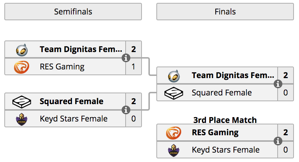This screenshot has width=299, height=162.
Task: Open Team Dignitas Fem... link in semifinals
Action: pyautogui.click(x=81, y=50)
